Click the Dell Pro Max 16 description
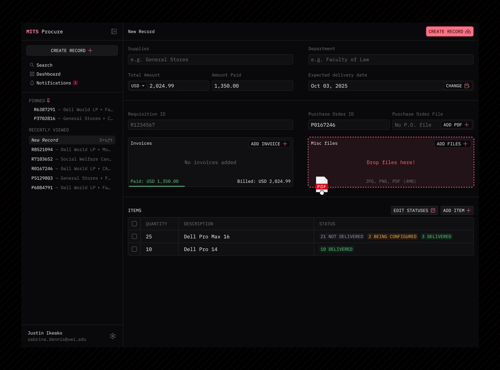500x370 pixels. point(207,237)
